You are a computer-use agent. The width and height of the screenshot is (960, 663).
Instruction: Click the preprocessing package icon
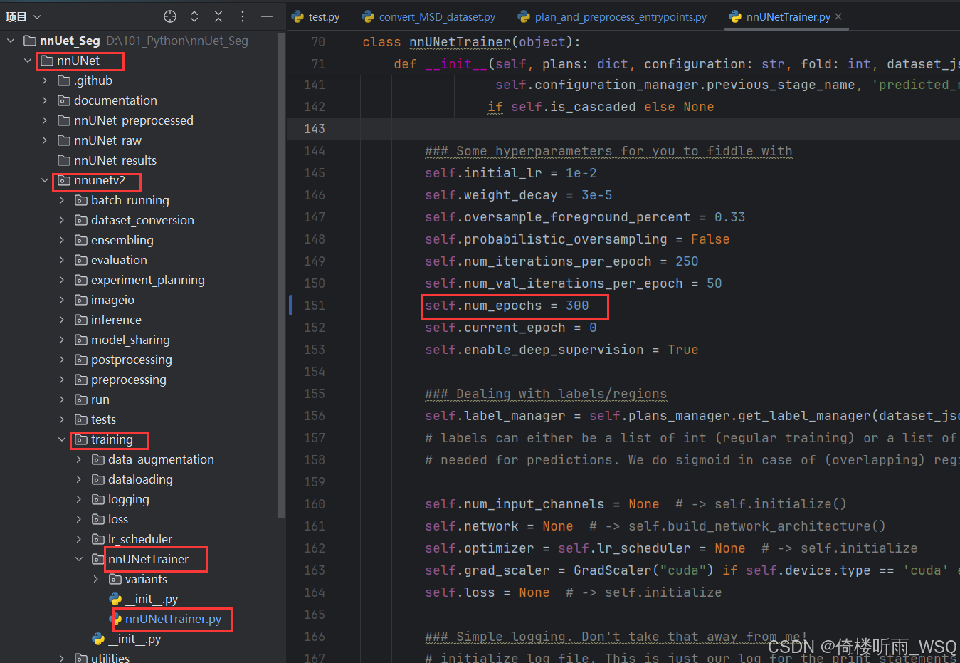point(81,380)
